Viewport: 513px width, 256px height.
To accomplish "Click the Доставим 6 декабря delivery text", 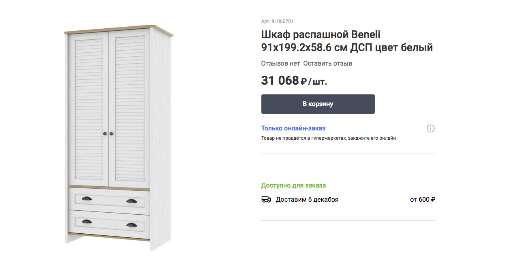I will (x=307, y=199).
